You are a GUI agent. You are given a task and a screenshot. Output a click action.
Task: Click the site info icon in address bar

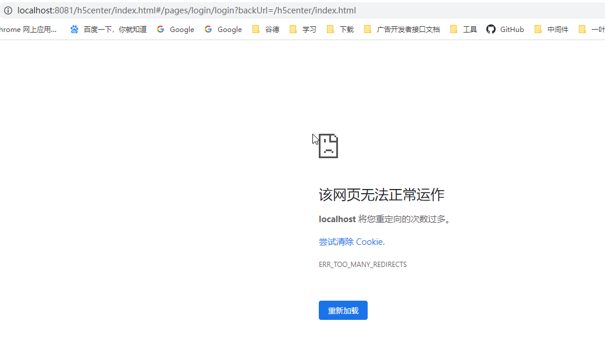click(8, 10)
